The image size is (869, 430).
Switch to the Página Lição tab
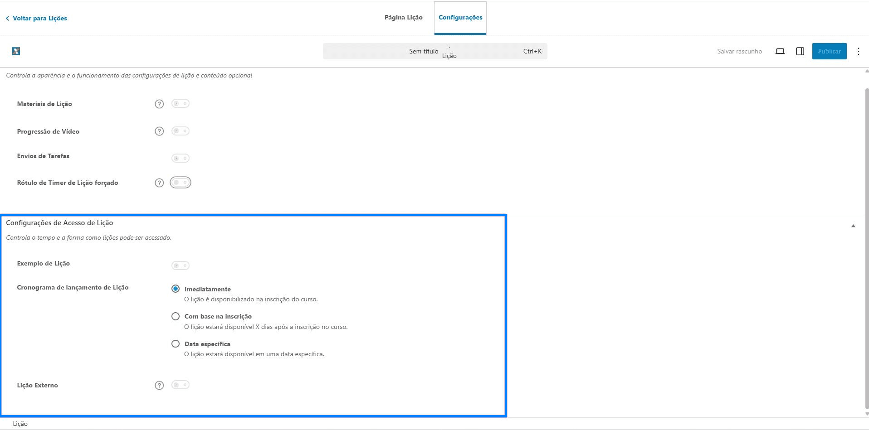coord(404,17)
